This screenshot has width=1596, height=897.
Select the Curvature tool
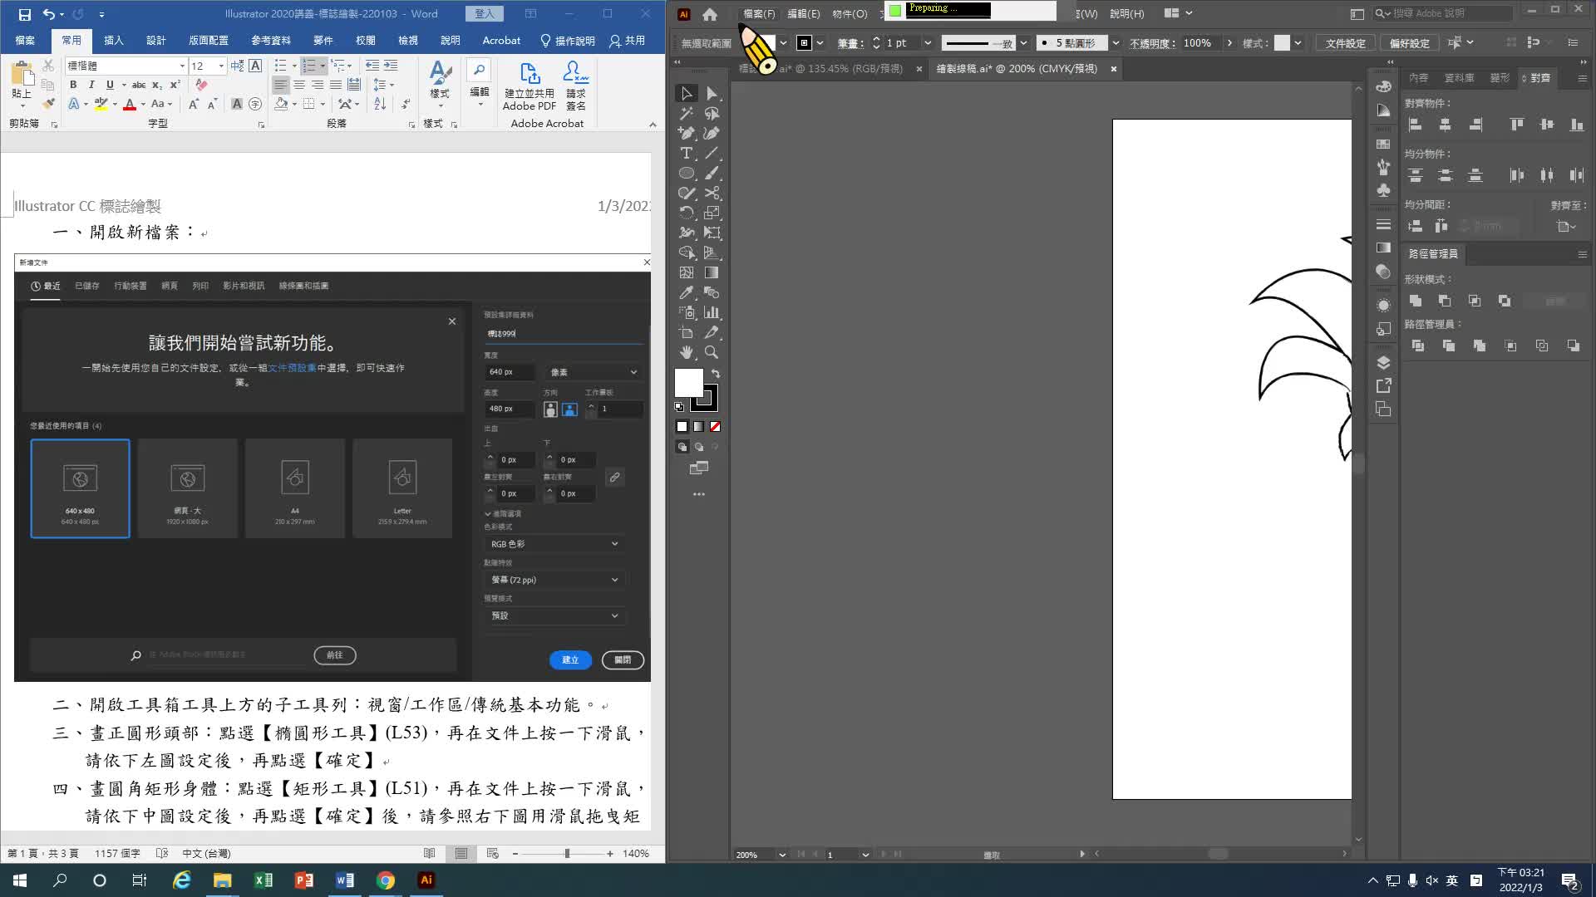[712, 133]
